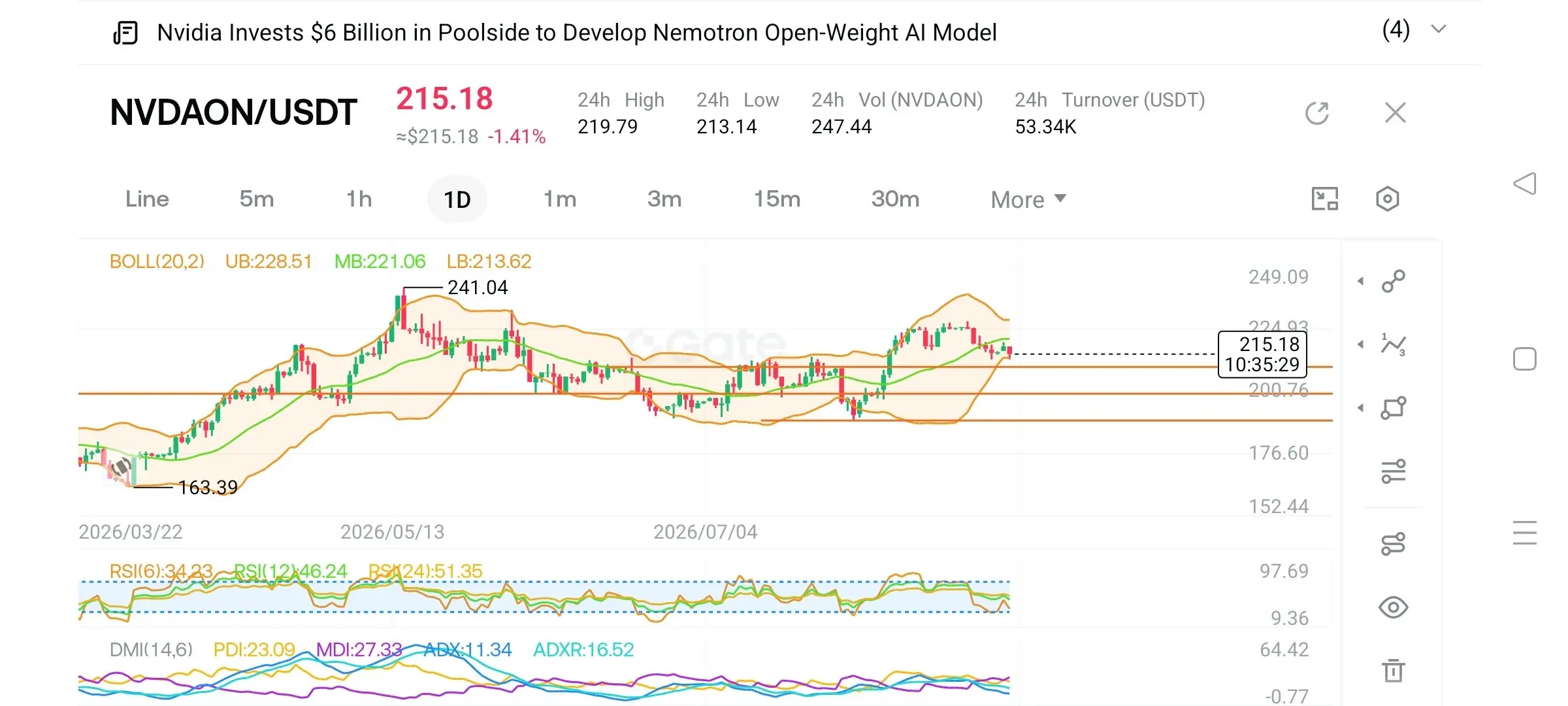1568x706 pixels.
Task: Select the 15m timeframe
Action: tap(777, 199)
